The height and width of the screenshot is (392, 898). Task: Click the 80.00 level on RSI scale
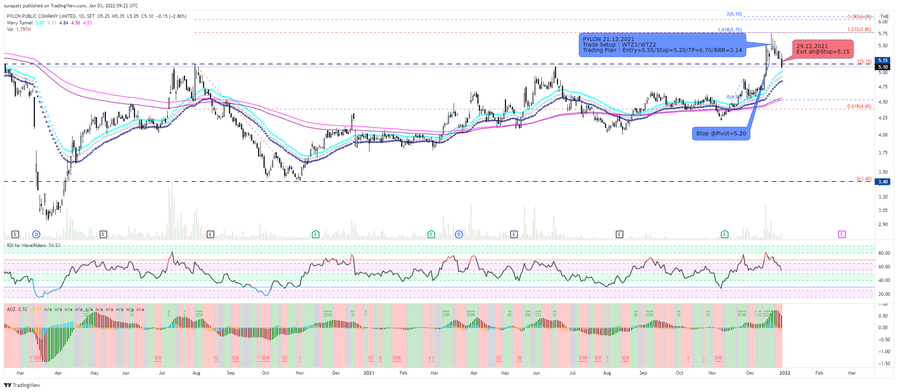point(884,253)
